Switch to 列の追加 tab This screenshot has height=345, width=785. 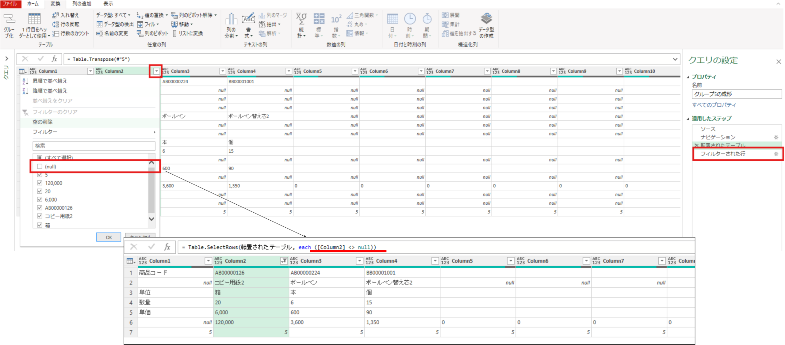(82, 4)
